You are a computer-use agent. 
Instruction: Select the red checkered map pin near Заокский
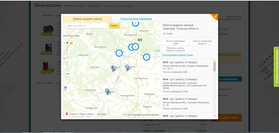pyautogui.click(x=127, y=68)
